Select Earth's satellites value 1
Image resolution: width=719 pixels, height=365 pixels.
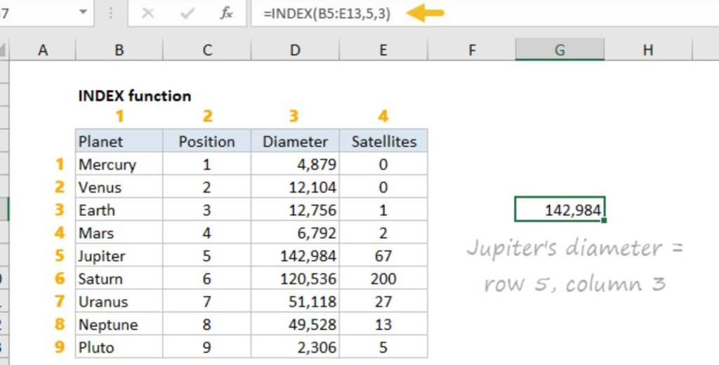(x=383, y=210)
